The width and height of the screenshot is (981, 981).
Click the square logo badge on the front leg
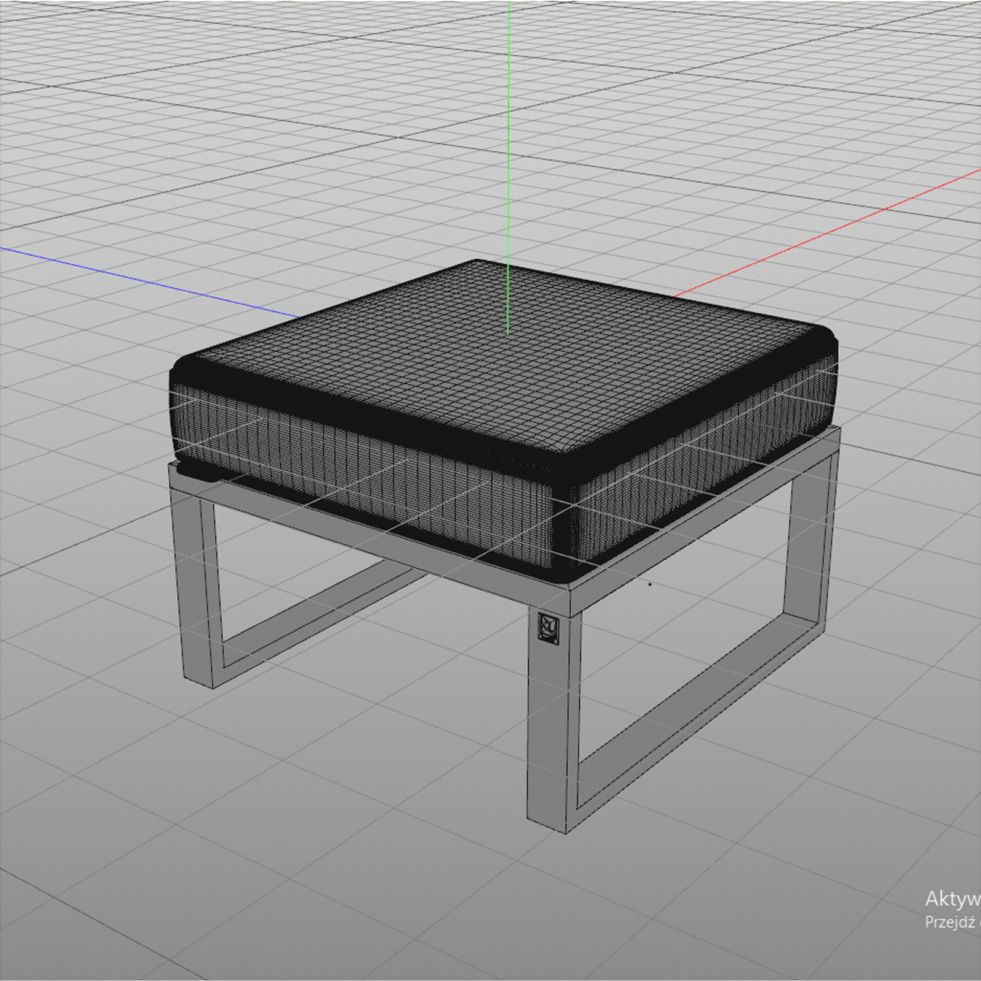click(x=548, y=628)
